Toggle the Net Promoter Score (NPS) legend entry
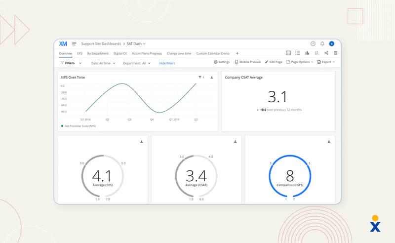Viewport: 395px width, 243px height. [x=79, y=126]
